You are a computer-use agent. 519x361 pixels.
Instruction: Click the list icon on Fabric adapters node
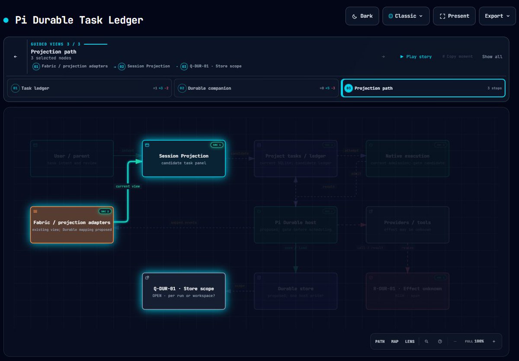[35, 211]
